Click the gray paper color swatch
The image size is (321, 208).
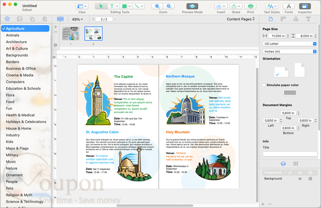tap(290, 93)
